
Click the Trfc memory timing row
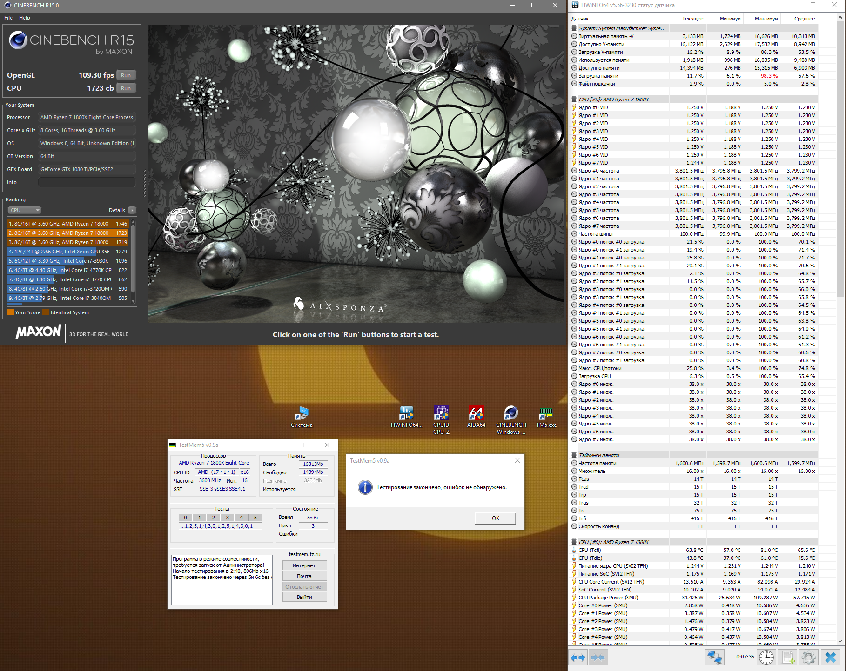[x=693, y=518]
